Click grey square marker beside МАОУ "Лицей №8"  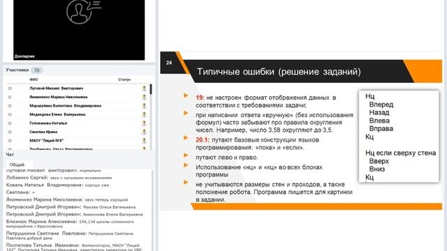[10, 141]
